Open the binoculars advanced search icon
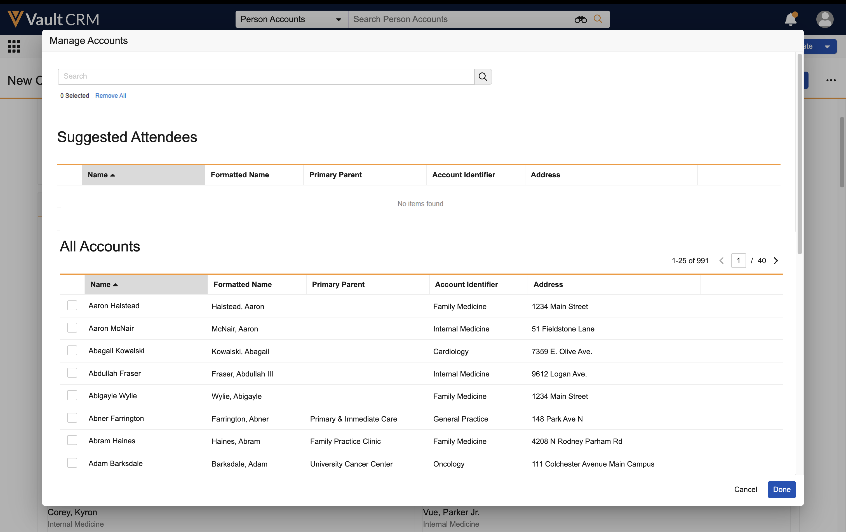 point(581,19)
